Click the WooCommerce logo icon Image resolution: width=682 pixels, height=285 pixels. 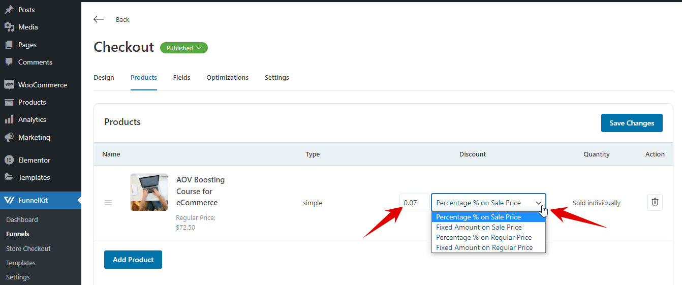pyautogui.click(x=9, y=85)
